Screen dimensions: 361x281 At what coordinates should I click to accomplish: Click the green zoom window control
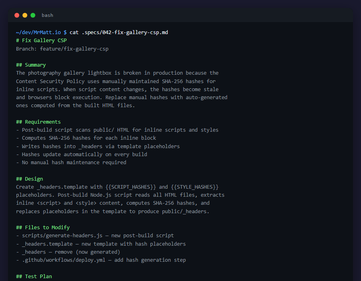[x=32, y=15]
